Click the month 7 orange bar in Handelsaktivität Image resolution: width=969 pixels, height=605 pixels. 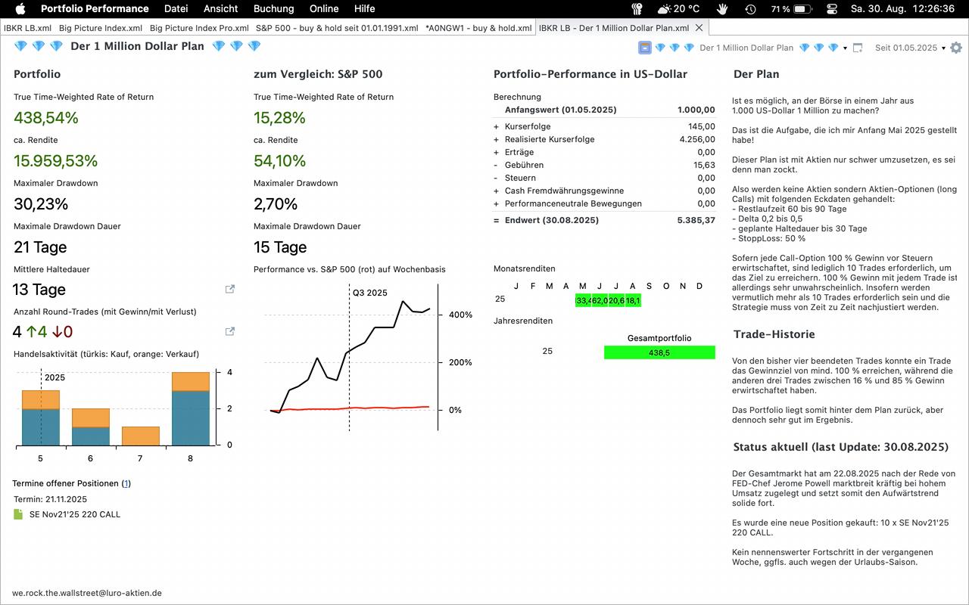(140, 436)
